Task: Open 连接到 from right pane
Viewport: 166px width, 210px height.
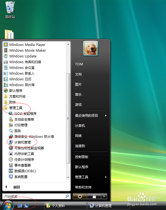Action: click(80, 146)
